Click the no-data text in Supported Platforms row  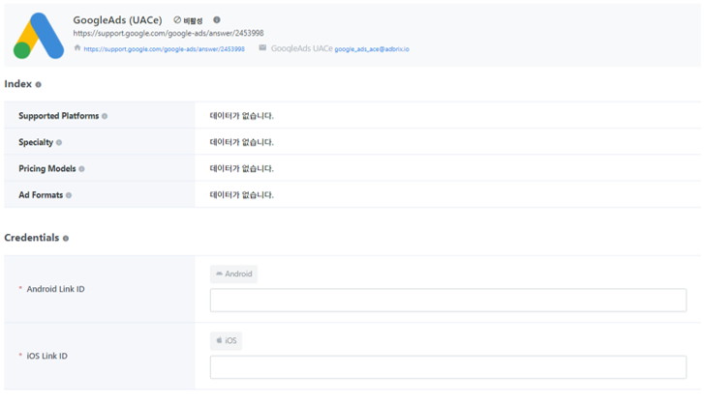click(241, 116)
